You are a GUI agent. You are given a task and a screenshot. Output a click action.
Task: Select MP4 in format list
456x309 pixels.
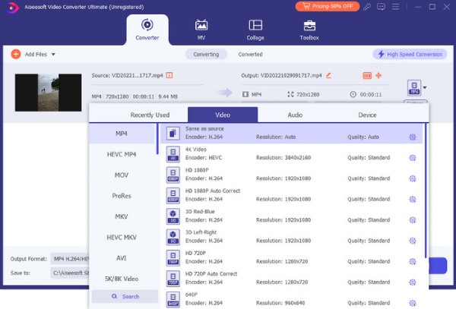click(x=122, y=134)
